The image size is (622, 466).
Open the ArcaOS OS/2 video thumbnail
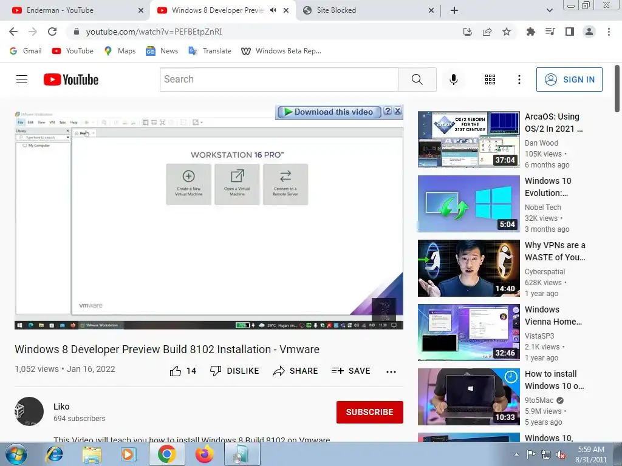pos(468,139)
